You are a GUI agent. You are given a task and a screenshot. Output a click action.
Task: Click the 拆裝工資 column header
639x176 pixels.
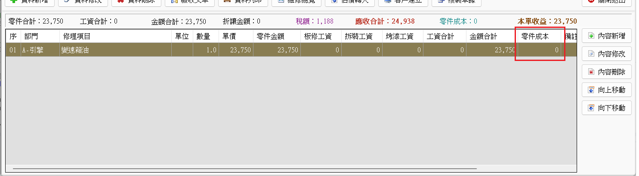click(x=361, y=36)
